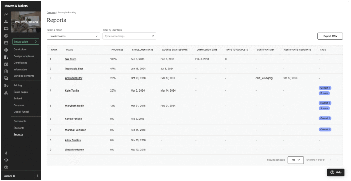Open Marybeth Rodin's student profile link
Image resolution: width=351 pixels, height=181 pixels.
tap(74, 106)
